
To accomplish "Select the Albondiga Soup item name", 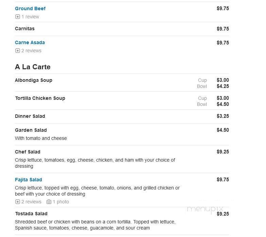I will [34, 80].
